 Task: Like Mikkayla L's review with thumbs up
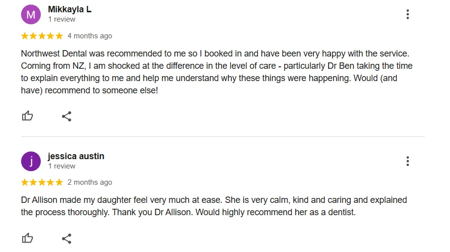[28, 116]
